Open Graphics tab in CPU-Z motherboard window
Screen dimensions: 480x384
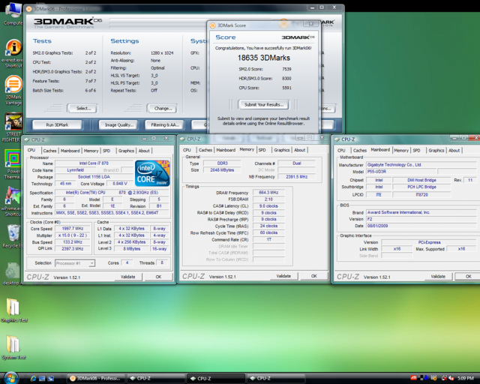tap(436, 150)
